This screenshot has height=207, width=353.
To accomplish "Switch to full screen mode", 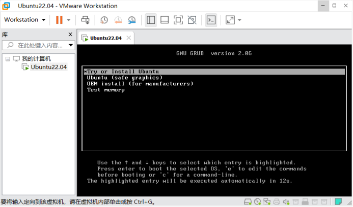I will coord(178,20).
